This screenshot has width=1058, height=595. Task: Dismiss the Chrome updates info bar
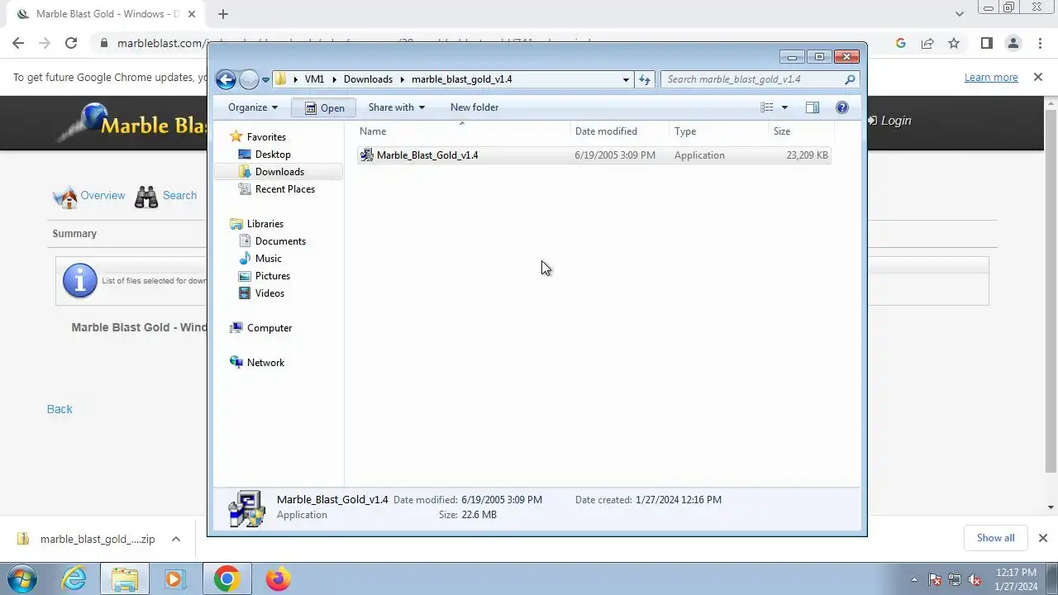(1038, 77)
